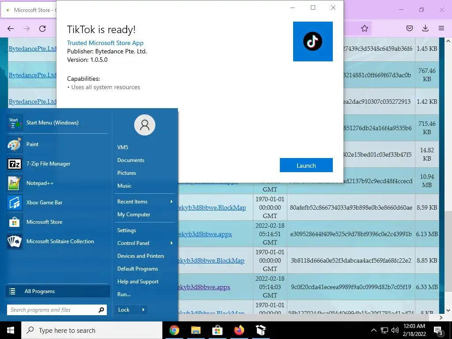The height and width of the screenshot is (339, 452).
Task: Click Save to Pocket icon in Firefox
Action: tap(409, 28)
